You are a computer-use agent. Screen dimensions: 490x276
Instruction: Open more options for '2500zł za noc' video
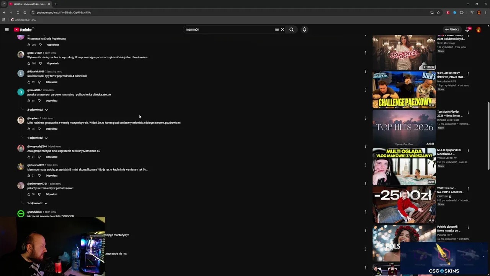point(468,189)
